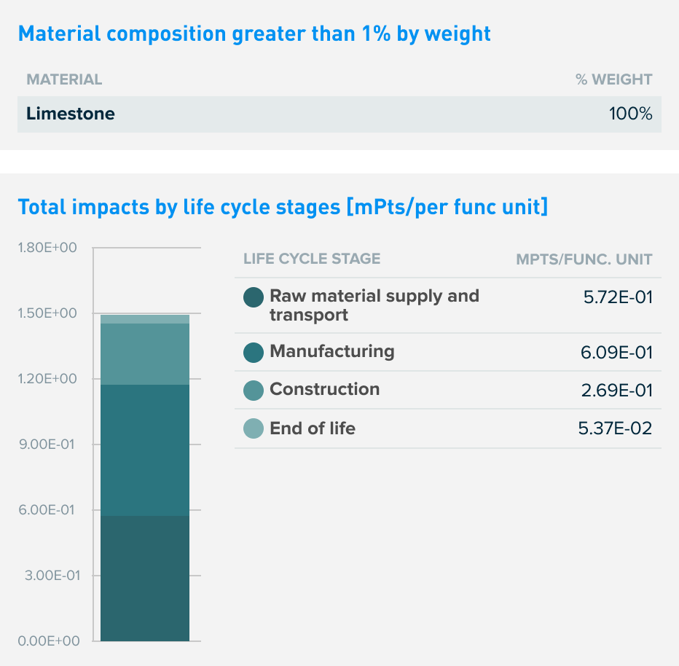
Task: Click the End of life stage label
Action: (312, 428)
